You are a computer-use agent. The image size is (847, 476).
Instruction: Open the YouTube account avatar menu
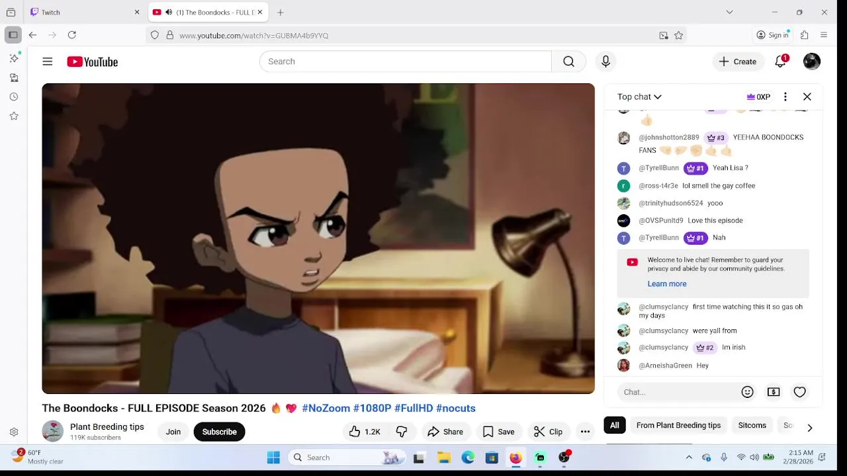(812, 61)
